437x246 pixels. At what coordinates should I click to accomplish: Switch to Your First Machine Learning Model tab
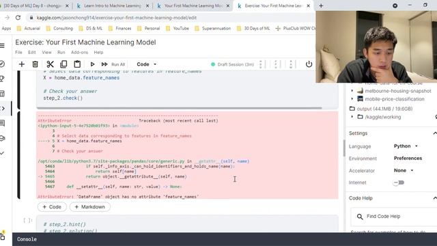pos(193,5)
